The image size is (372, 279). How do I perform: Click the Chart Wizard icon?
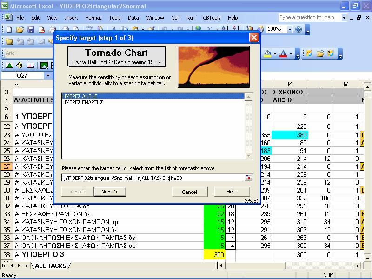(x=249, y=29)
